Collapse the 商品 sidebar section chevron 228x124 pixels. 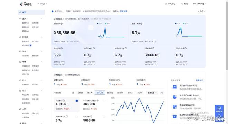(x=41, y=90)
